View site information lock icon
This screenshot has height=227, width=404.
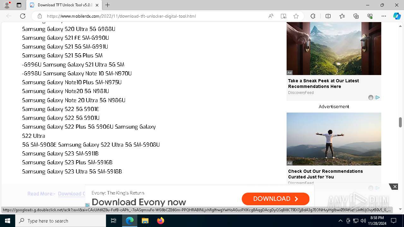(40, 16)
